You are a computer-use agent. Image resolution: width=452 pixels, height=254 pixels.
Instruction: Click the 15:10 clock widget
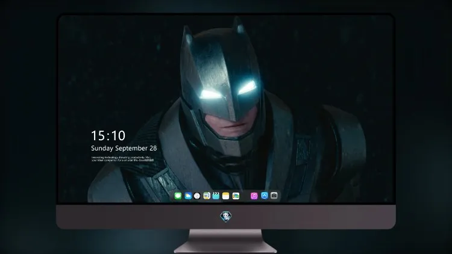click(108, 135)
